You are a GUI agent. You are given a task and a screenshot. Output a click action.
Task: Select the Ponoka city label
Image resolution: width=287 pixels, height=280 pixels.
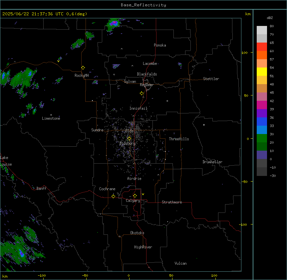(x=160, y=45)
